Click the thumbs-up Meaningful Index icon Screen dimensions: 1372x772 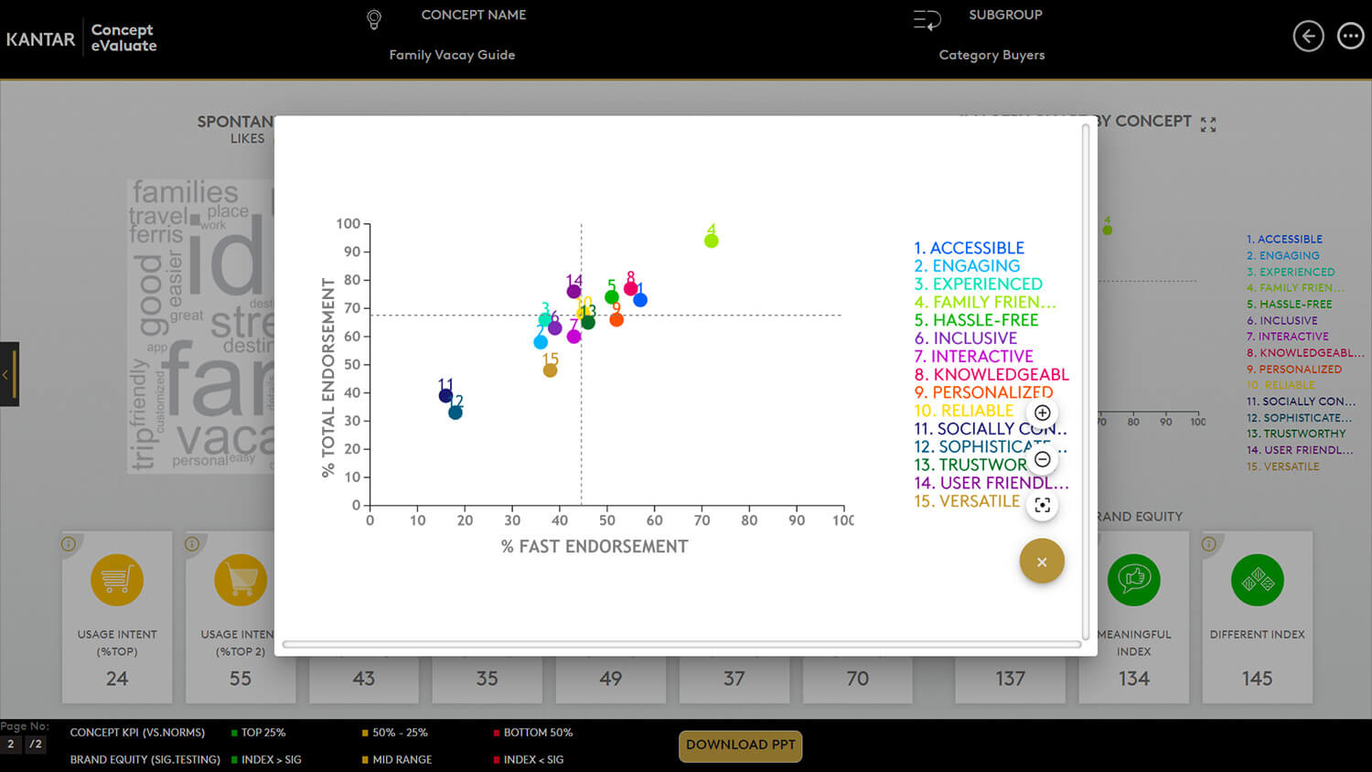[x=1134, y=579]
